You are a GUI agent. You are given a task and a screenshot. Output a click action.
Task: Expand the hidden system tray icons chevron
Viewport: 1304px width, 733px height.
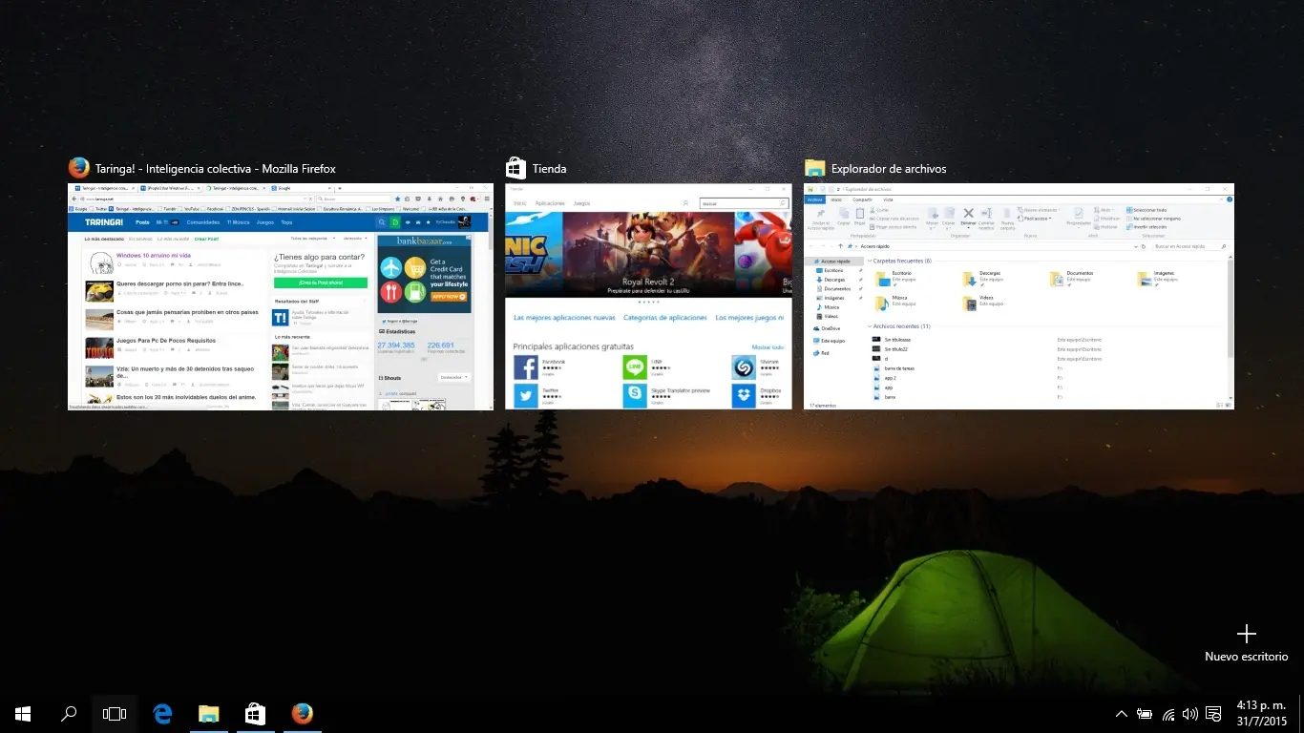pos(1121,713)
